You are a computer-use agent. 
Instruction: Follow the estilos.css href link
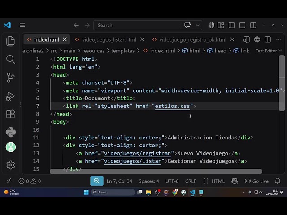click(172, 106)
